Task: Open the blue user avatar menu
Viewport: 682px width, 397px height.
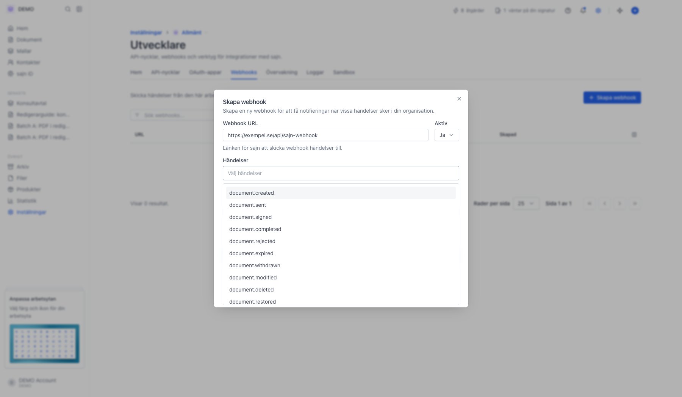Action: pyautogui.click(x=635, y=11)
